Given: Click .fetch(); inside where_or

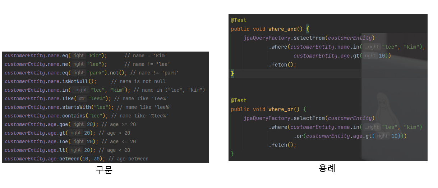Looking at the screenshot, I should click(282, 145).
